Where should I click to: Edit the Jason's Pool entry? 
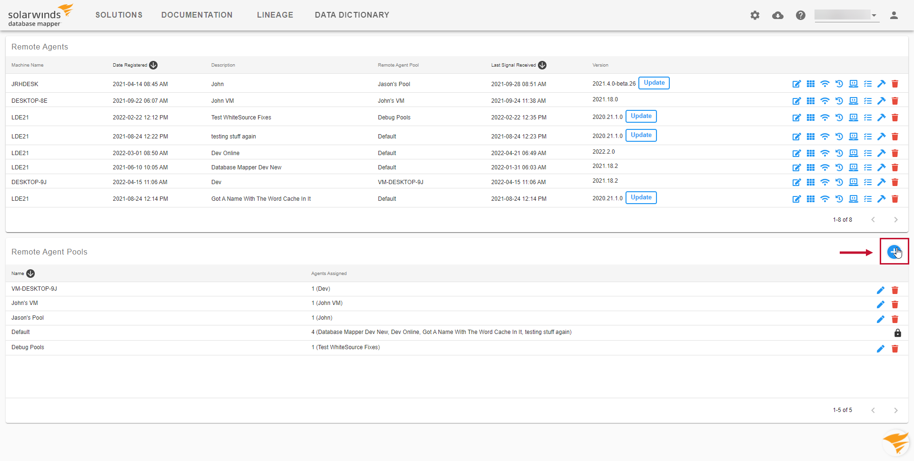(x=881, y=319)
